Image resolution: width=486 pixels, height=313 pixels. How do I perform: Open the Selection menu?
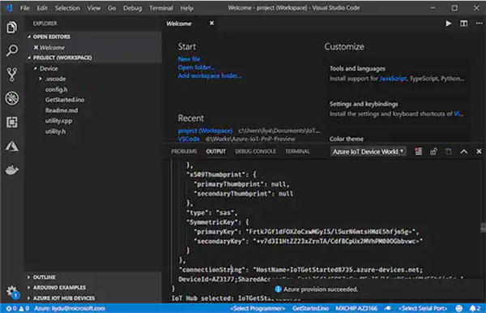67,8
